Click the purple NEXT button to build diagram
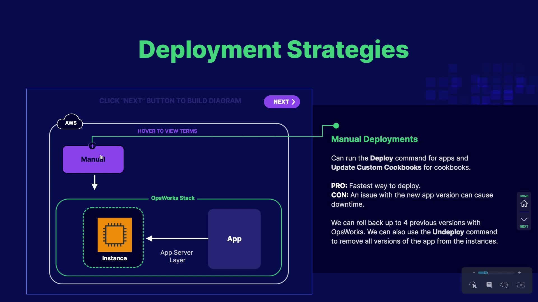 pyautogui.click(x=282, y=102)
